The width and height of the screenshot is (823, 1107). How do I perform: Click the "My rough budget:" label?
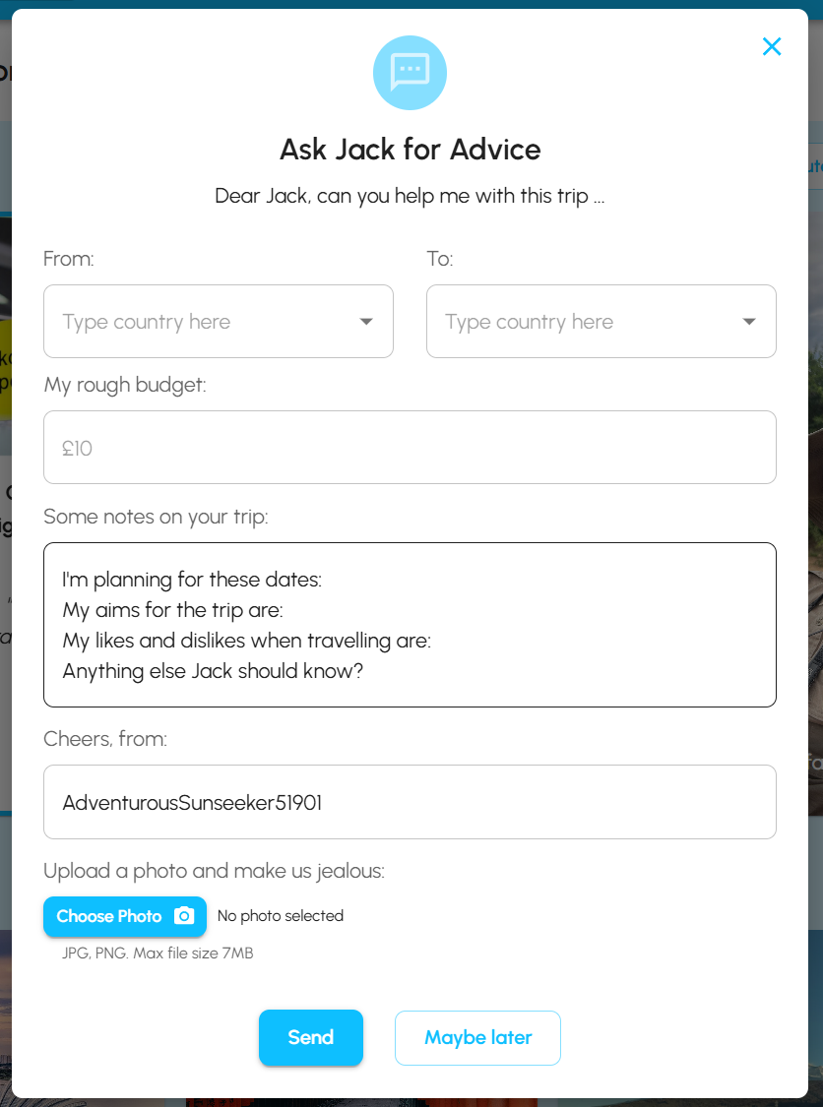125,385
